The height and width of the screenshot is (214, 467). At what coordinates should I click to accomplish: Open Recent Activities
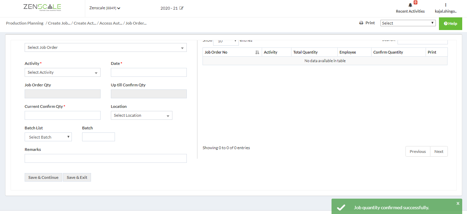coord(410,11)
